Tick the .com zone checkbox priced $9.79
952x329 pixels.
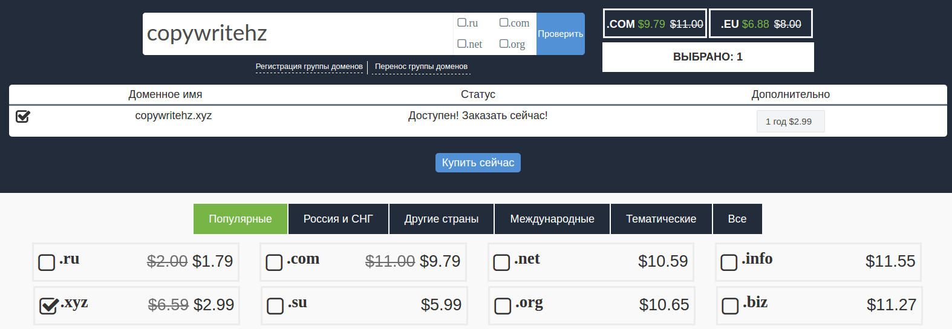pyautogui.click(x=274, y=262)
